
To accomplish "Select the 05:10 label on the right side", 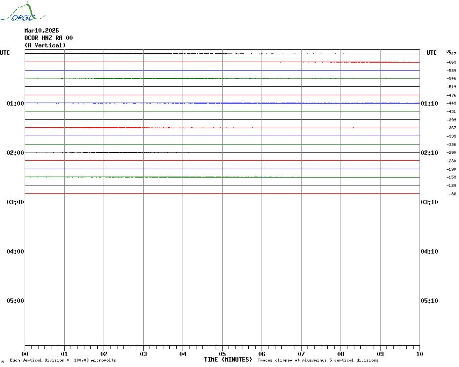I will click(x=429, y=301).
